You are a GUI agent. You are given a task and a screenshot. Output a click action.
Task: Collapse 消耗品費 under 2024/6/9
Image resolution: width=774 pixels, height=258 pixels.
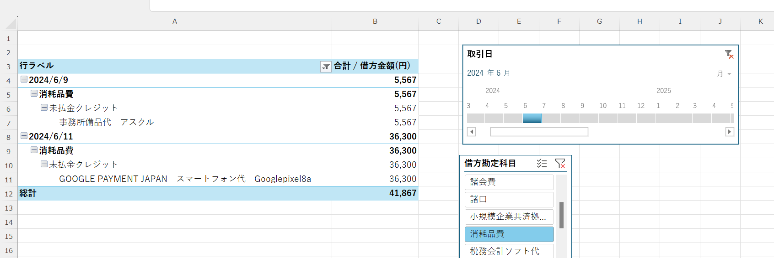(34, 93)
